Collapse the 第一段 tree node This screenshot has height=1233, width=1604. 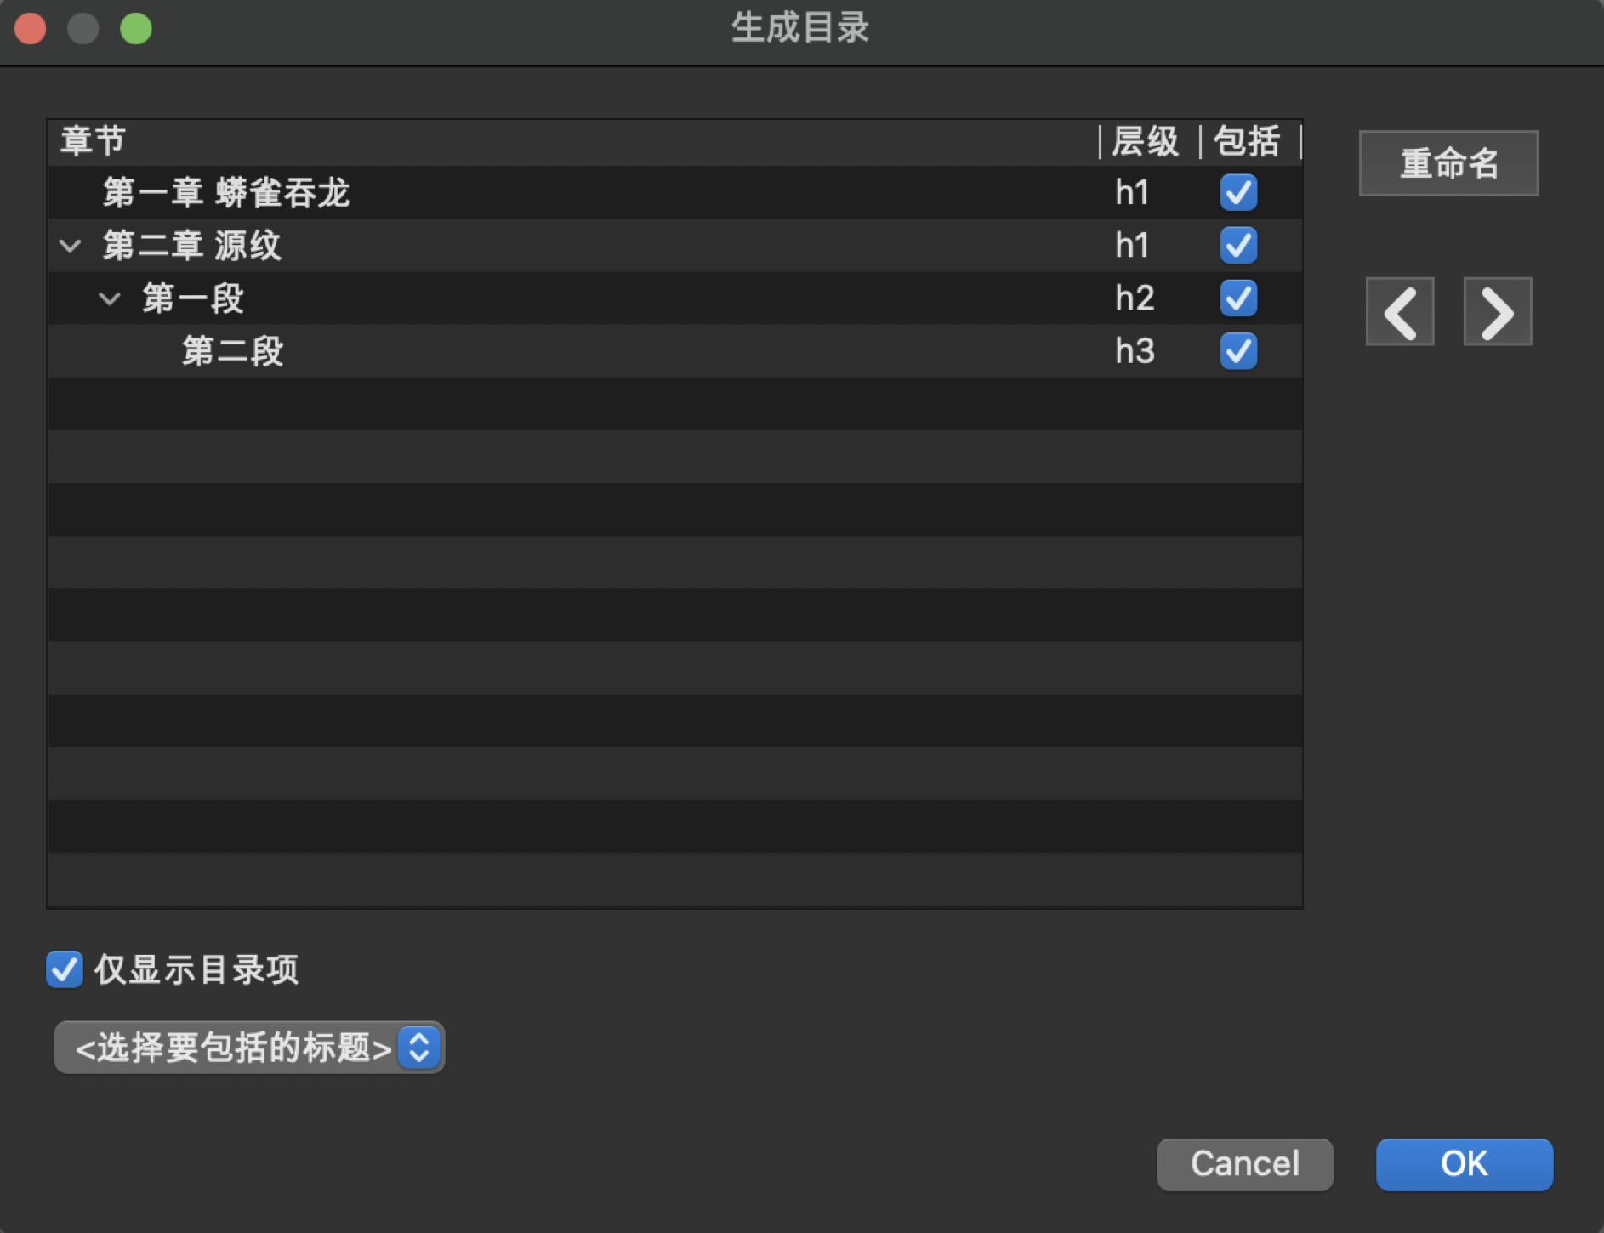click(110, 298)
